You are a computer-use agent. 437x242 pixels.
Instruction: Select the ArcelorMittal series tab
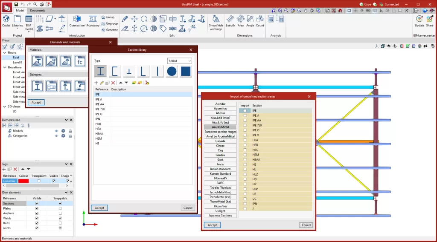pos(220,127)
